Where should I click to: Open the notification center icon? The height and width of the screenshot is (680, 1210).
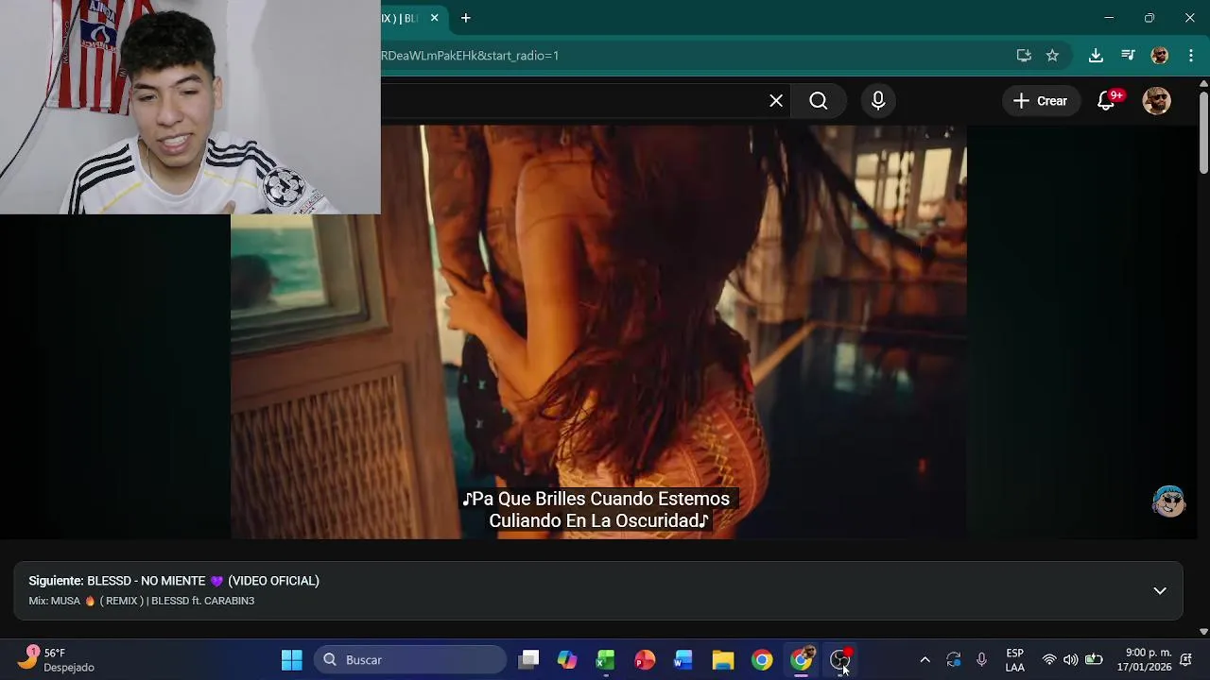(x=1185, y=660)
